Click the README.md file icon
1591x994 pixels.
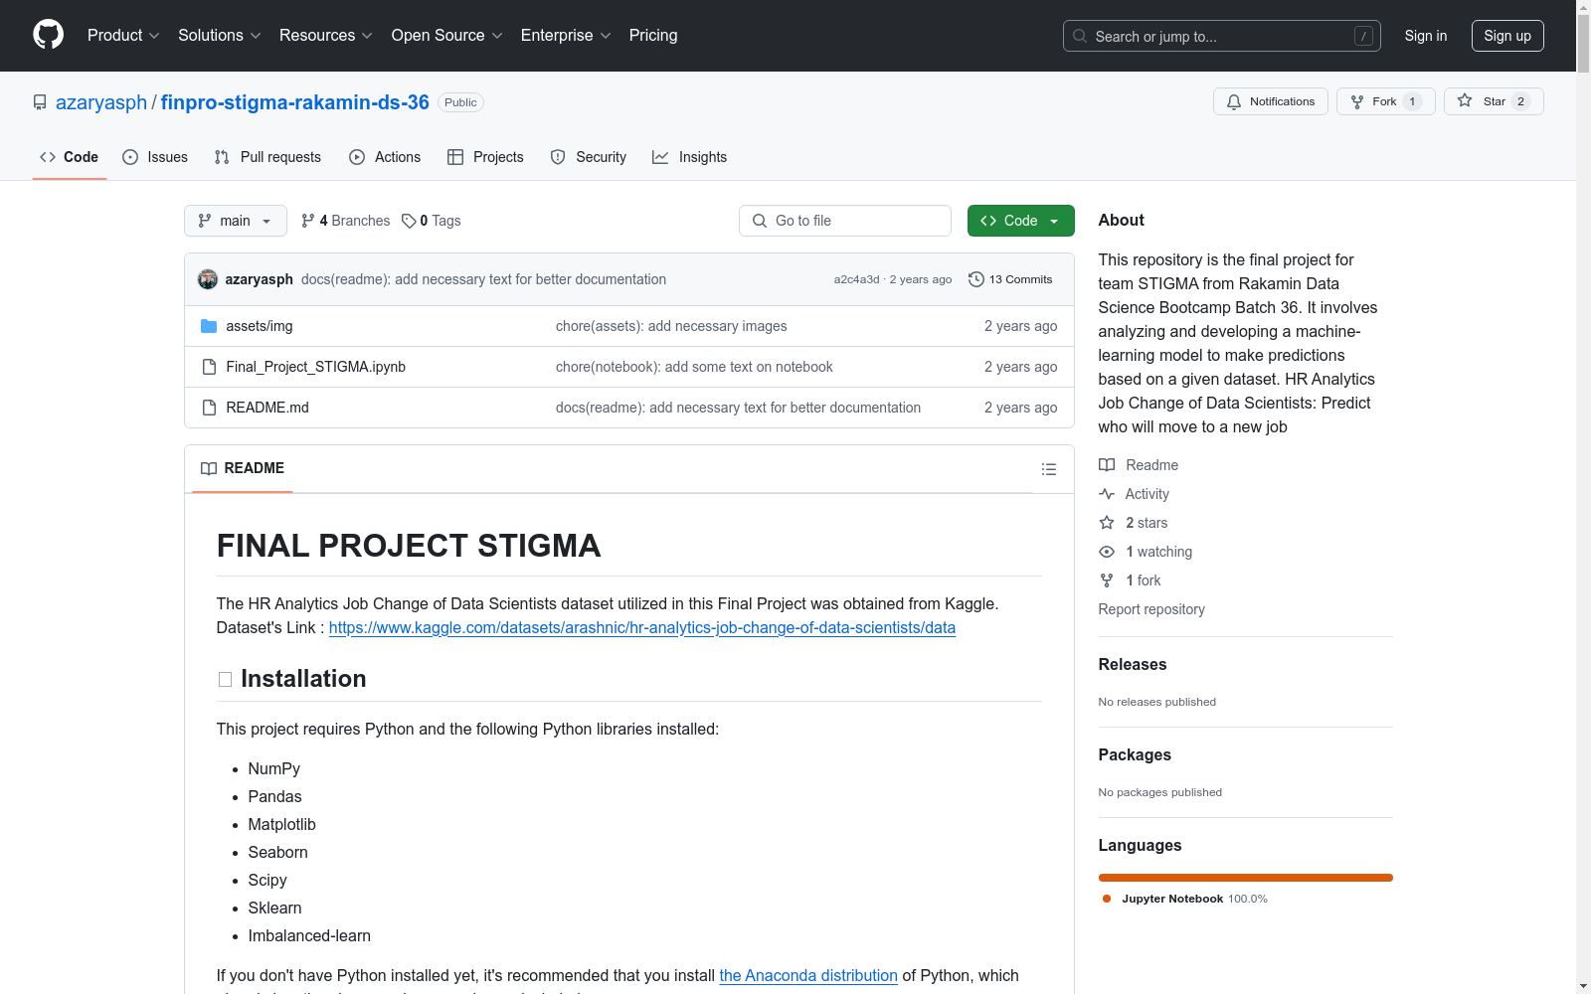click(x=209, y=408)
